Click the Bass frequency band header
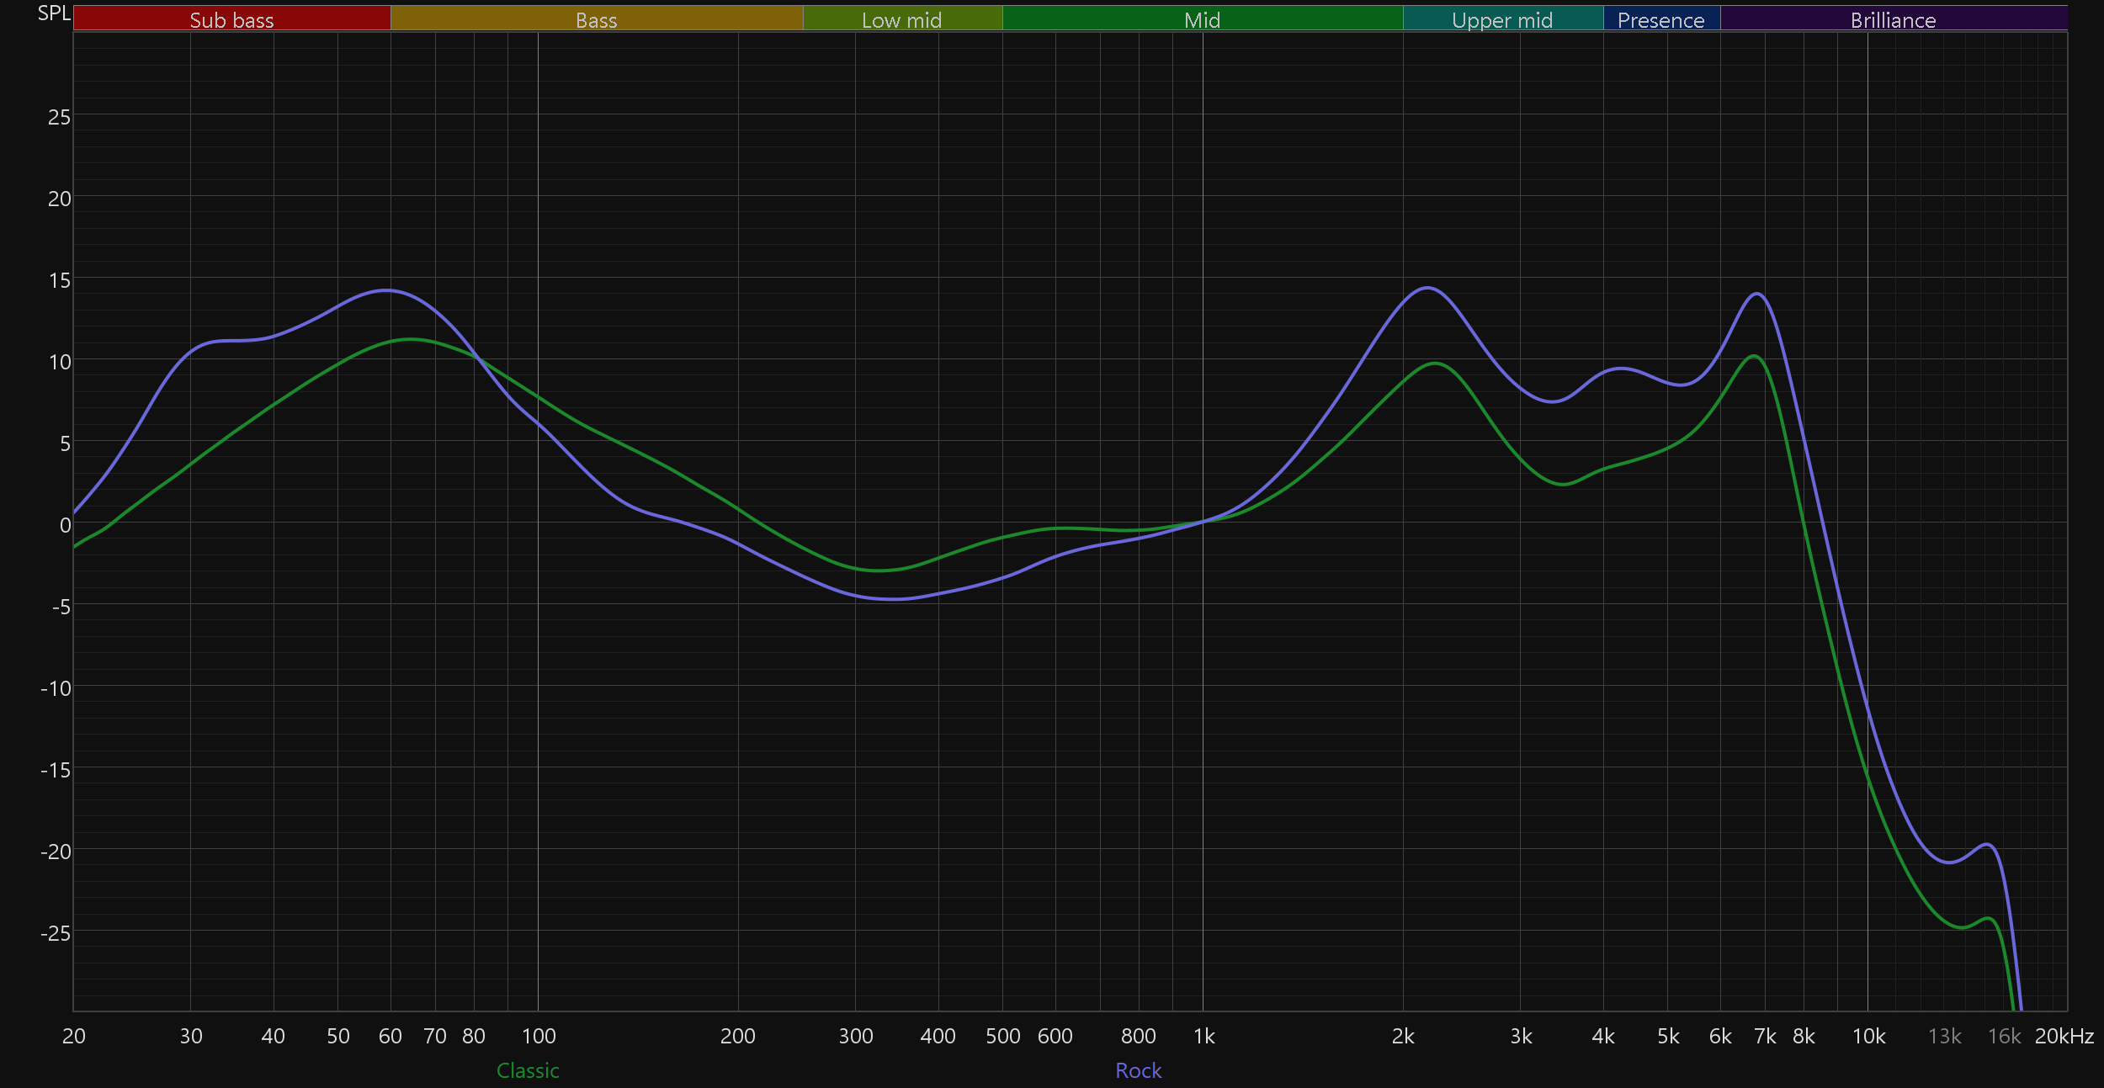2104x1088 pixels. pos(596,19)
